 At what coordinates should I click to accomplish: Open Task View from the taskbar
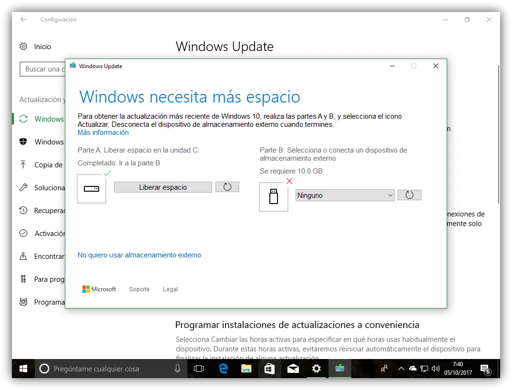(x=198, y=369)
